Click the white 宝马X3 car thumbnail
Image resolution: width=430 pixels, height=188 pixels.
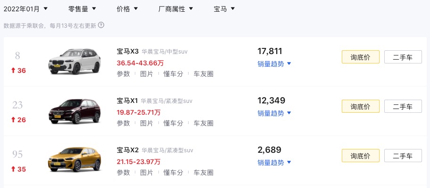click(x=74, y=62)
